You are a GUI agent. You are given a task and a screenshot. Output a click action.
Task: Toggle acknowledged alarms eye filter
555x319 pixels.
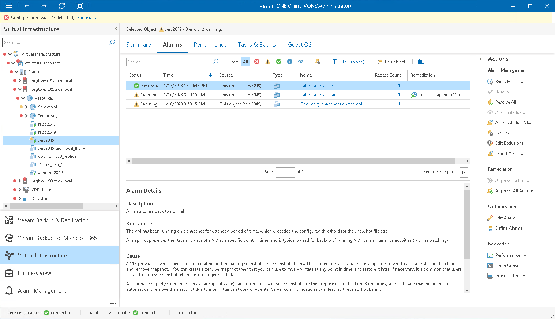click(x=301, y=62)
